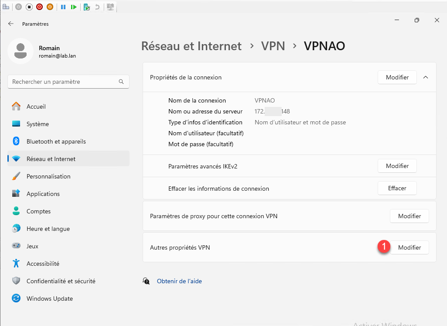
Task: Click Modifier for Propriétés de la connexion
Action: (397, 77)
